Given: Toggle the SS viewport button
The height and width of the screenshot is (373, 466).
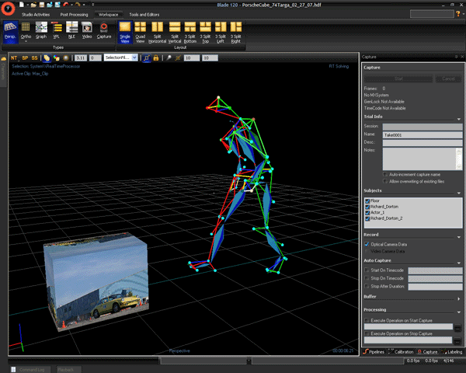Looking at the screenshot, I should (34, 58).
